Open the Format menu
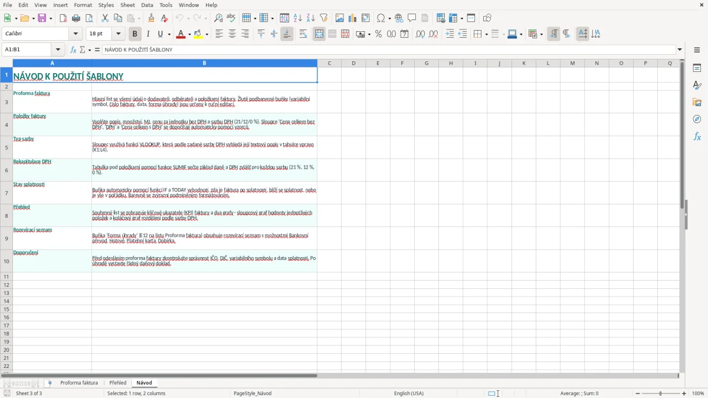 [x=83, y=5]
